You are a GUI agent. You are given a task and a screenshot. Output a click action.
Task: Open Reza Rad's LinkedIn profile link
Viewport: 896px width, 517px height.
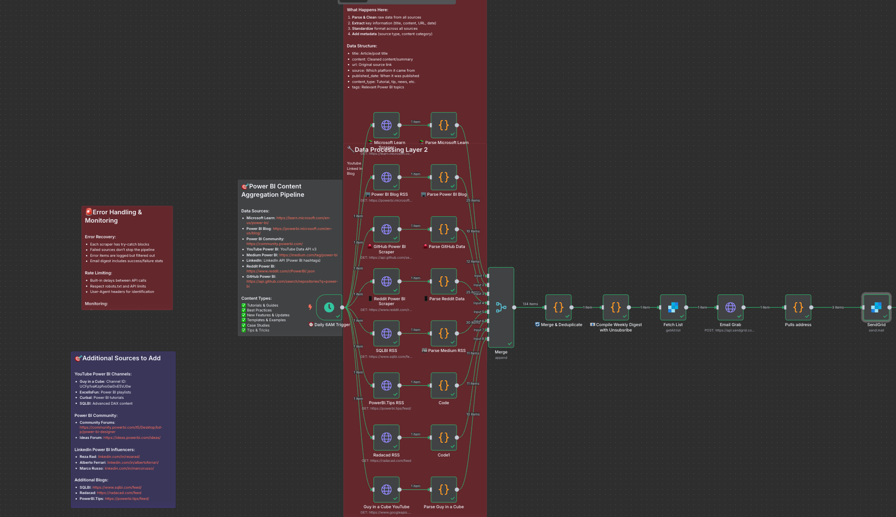(119, 456)
